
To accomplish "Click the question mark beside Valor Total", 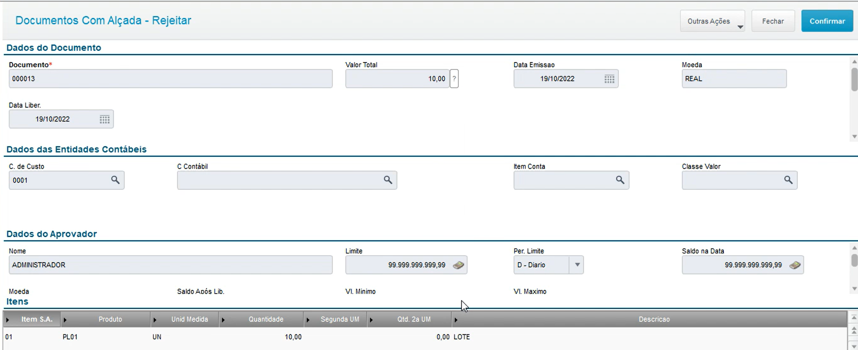I will pyautogui.click(x=454, y=79).
